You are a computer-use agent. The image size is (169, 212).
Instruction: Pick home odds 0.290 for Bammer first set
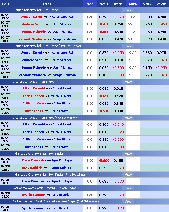tap(104, 208)
